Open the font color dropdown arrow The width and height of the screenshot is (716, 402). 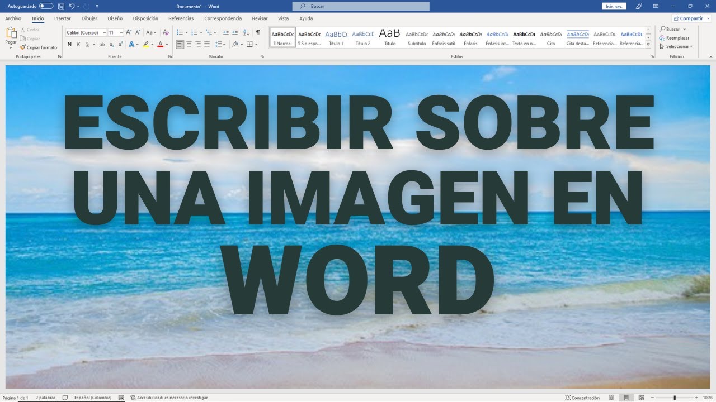[x=167, y=44]
